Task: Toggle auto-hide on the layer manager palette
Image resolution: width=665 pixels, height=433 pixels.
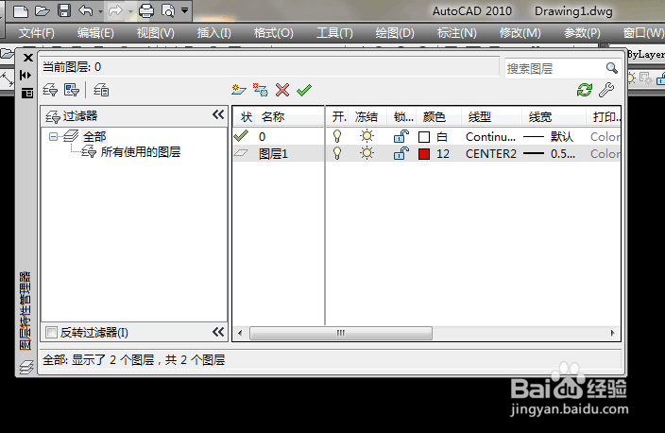Action: pos(26,75)
